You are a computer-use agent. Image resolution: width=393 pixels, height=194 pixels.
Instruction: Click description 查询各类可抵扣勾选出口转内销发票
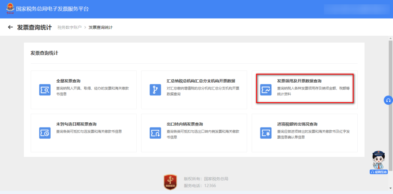(203, 134)
